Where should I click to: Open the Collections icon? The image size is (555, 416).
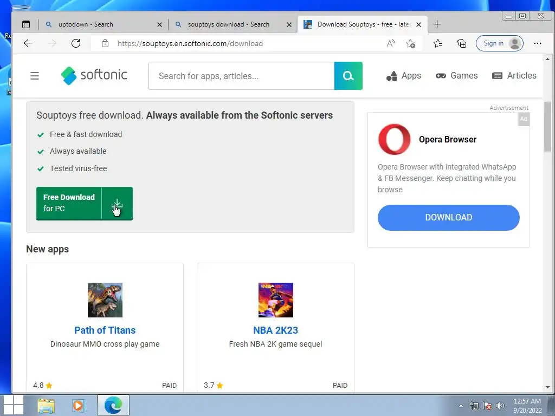pos(462,43)
